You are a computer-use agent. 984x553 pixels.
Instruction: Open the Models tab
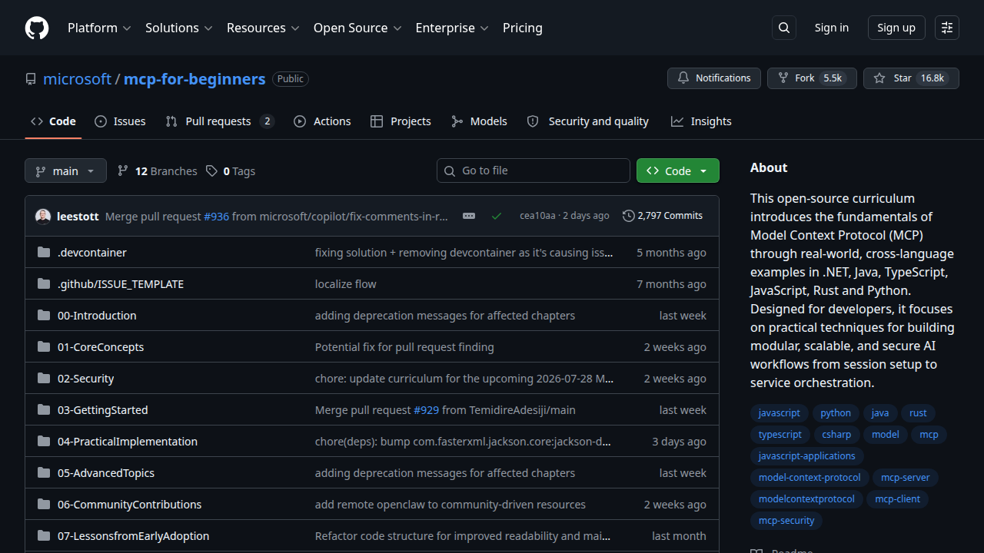(479, 121)
